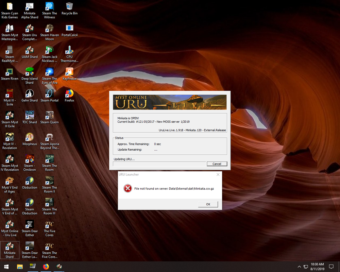The width and height of the screenshot is (340, 272).
Task: Select the Deep Island Shard icon
Action: (x=30, y=76)
